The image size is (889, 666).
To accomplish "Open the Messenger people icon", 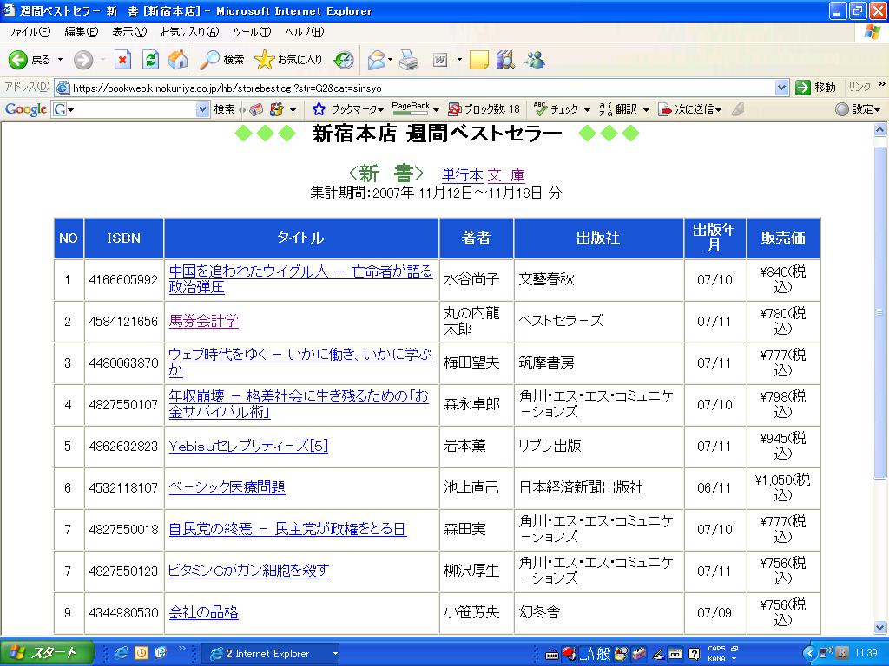I will point(535,60).
